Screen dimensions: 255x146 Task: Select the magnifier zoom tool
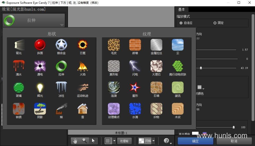click(84, 141)
